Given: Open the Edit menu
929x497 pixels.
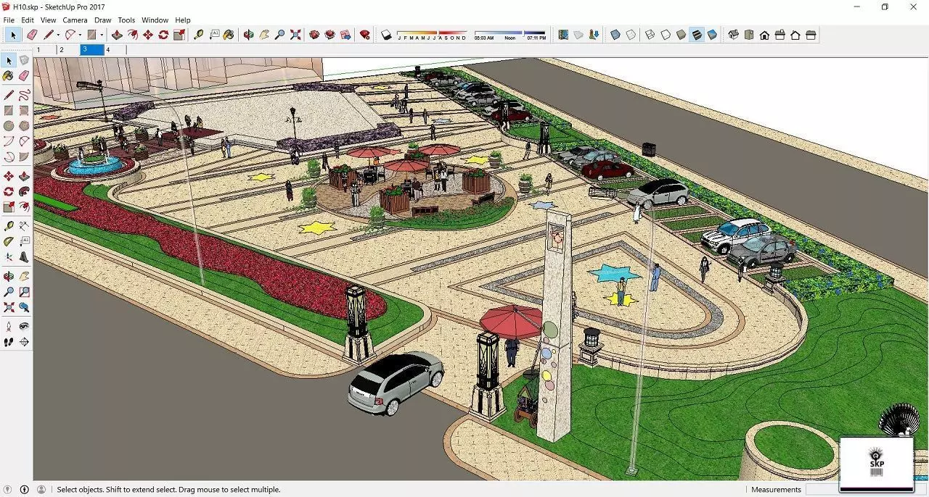Looking at the screenshot, I should tap(28, 20).
